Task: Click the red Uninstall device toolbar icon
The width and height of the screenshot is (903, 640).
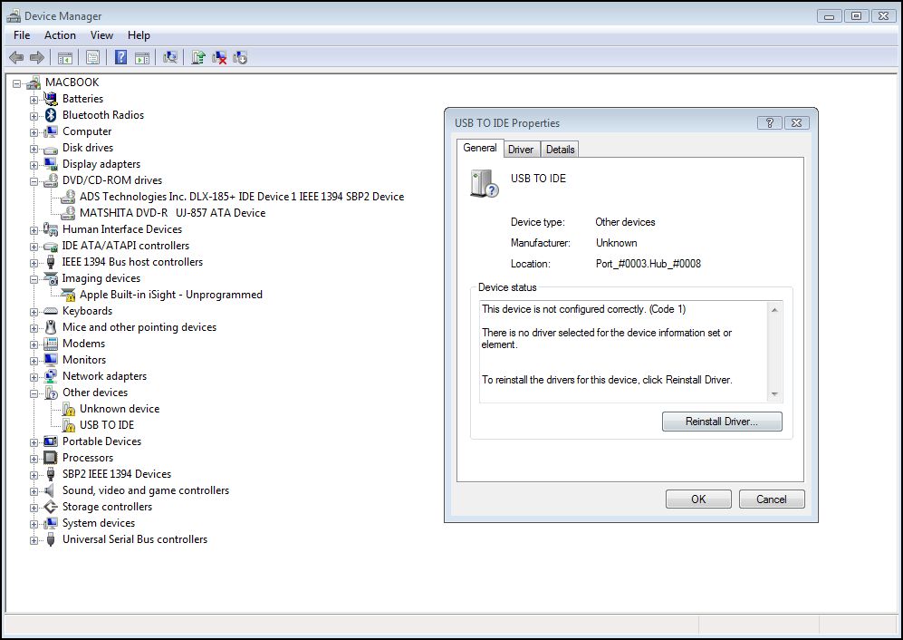Action: point(219,57)
